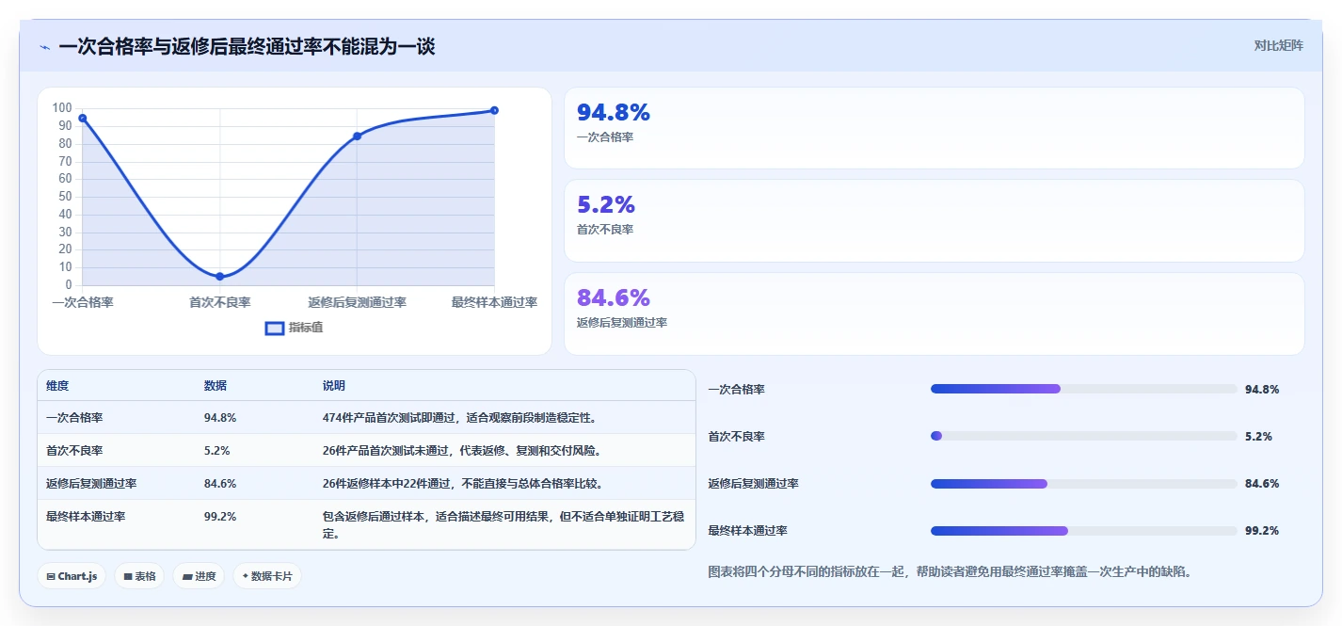Click the 首次不良率 label under 5.2% card

(605, 230)
